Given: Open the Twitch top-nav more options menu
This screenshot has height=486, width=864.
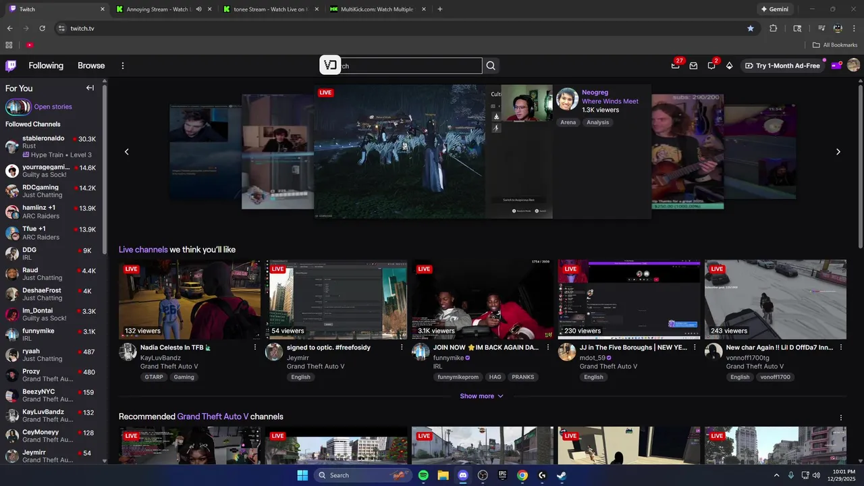Looking at the screenshot, I should (x=123, y=65).
